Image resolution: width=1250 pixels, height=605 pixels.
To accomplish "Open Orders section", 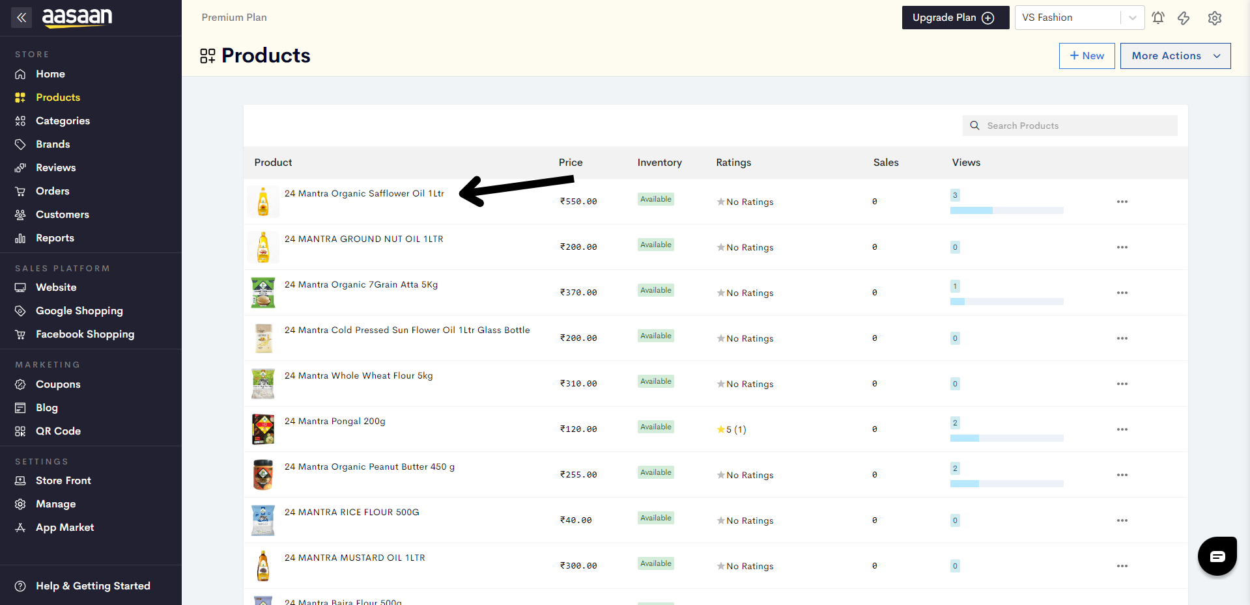I will pyautogui.click(x=52, y=191).
